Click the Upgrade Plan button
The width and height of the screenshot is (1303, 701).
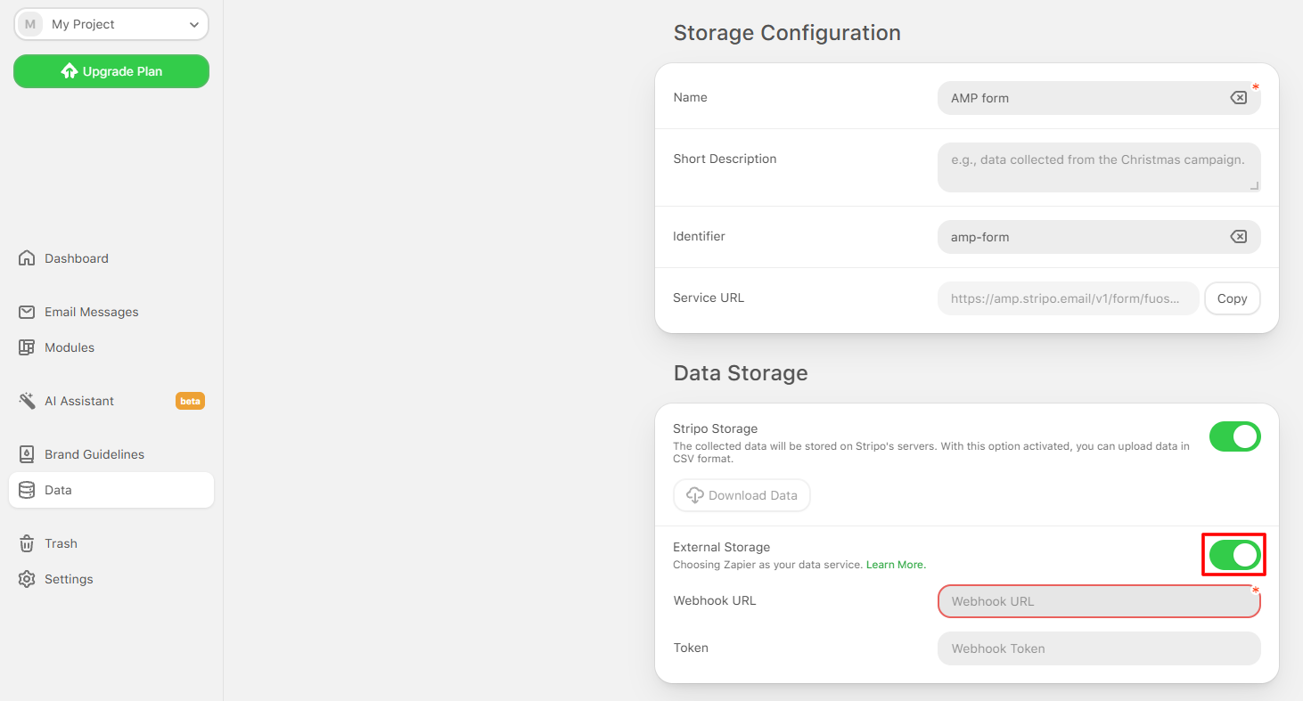click(111, 71)
